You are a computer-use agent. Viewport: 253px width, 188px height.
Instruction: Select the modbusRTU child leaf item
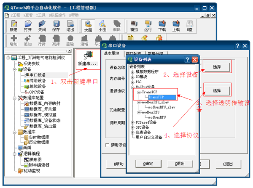point(157,117)
